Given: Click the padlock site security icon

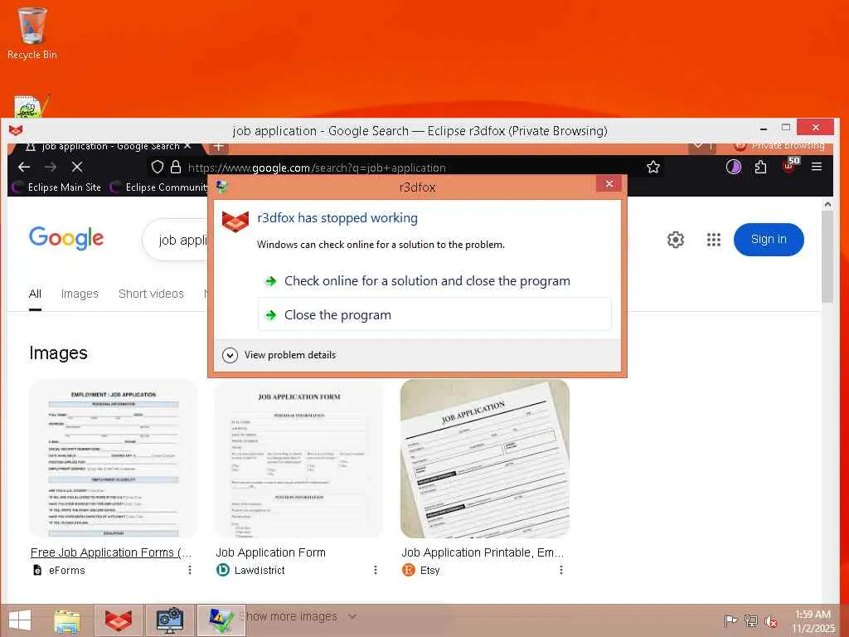Looking at the screenshot, I should [176, 167].
